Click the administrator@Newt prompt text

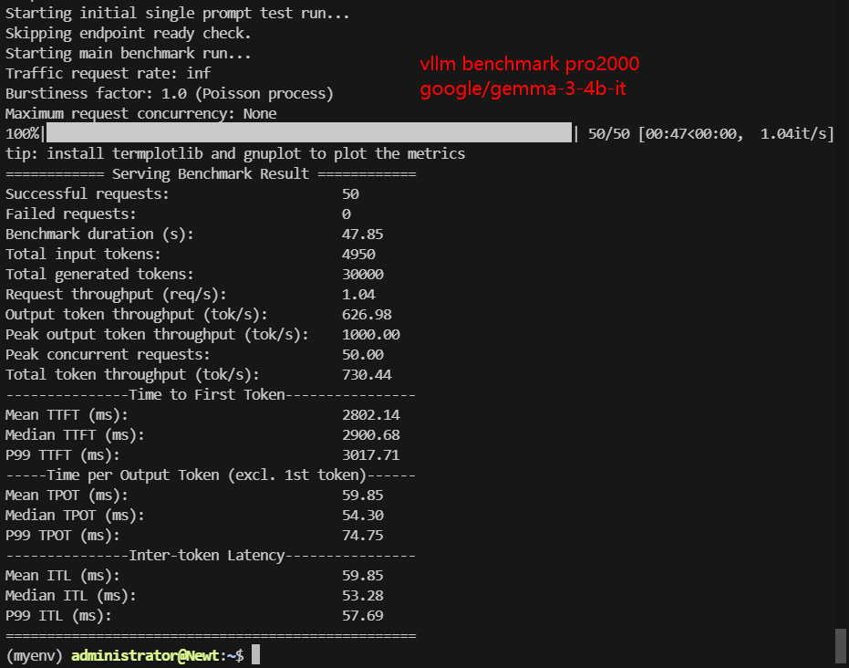[145, 655]
